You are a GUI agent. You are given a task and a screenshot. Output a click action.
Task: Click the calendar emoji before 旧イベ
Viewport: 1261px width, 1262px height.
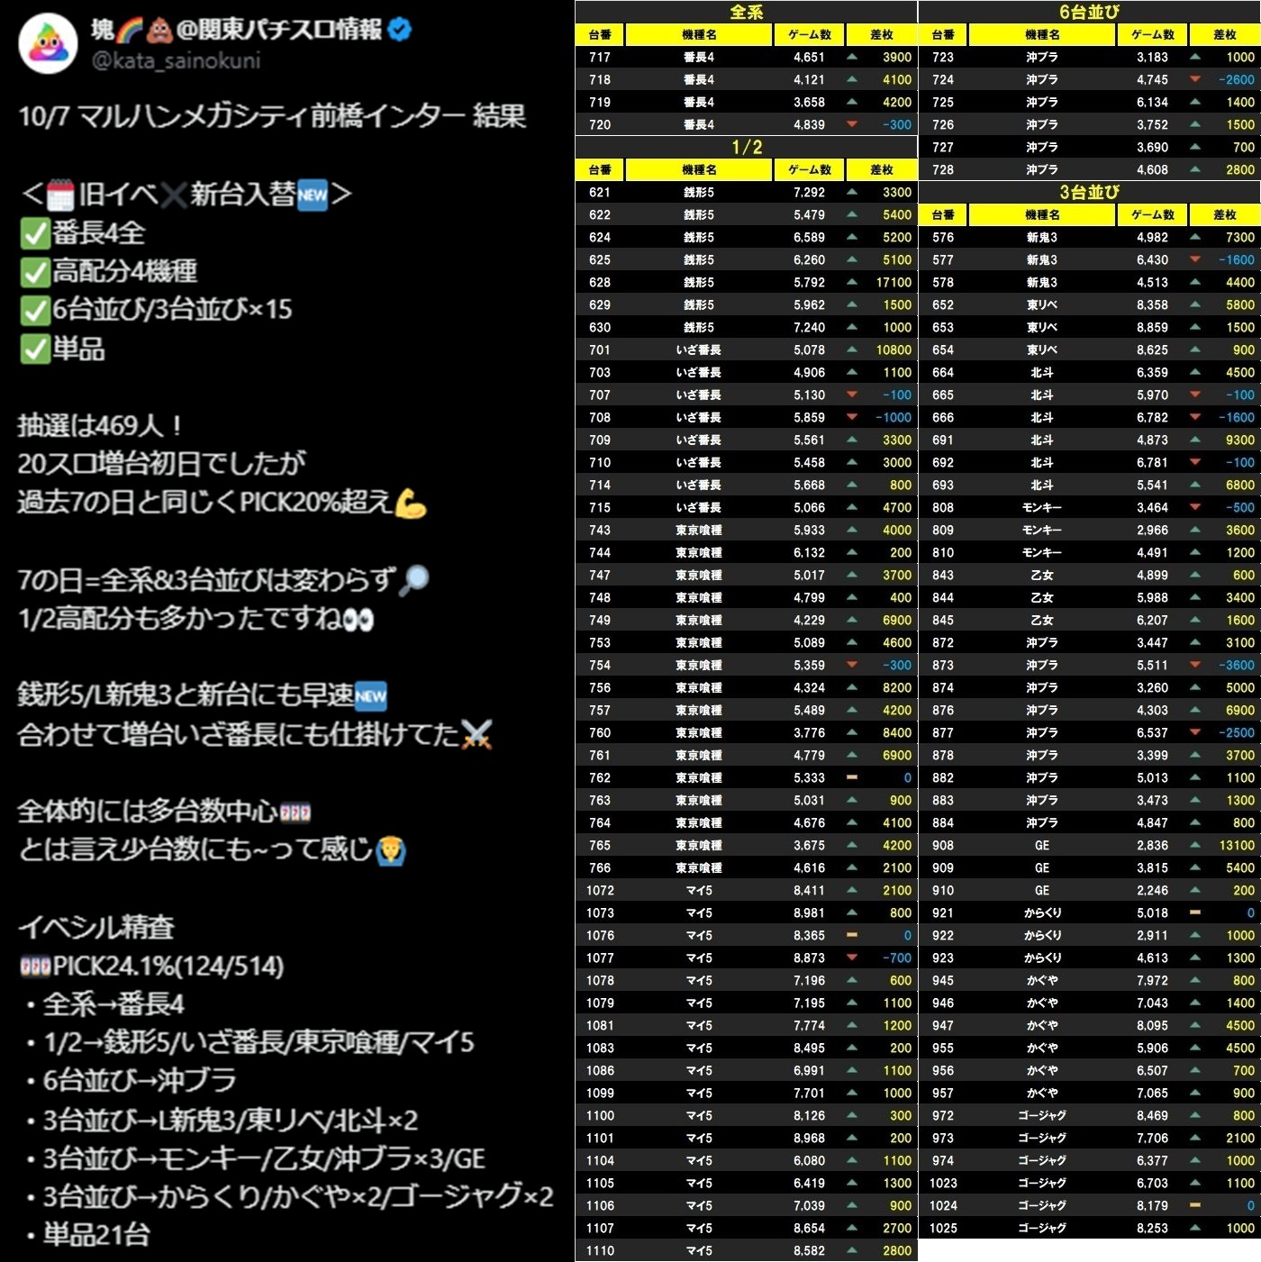coord(60,194)
